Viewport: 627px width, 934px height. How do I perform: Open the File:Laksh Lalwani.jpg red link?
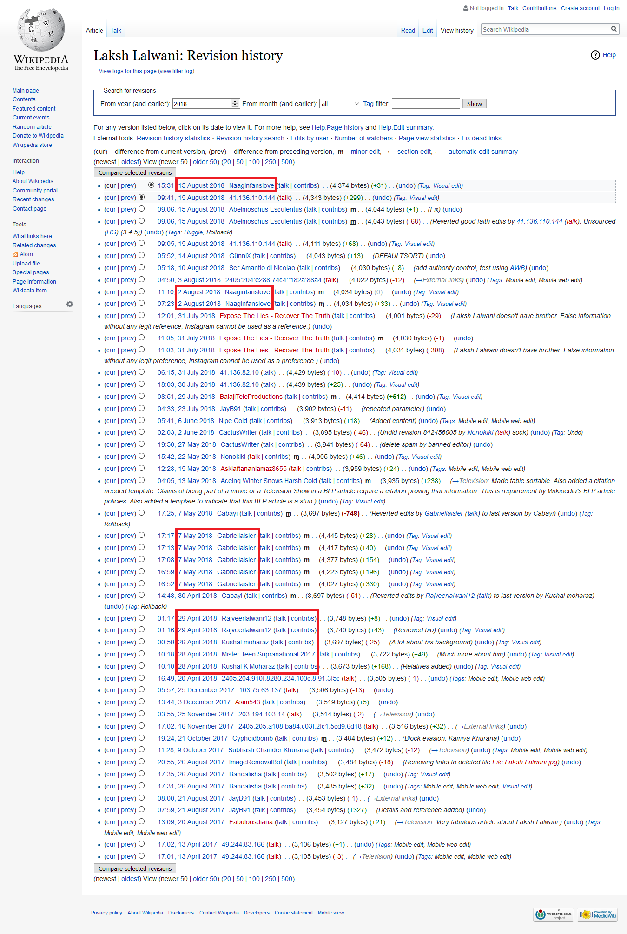click(526, 762)
